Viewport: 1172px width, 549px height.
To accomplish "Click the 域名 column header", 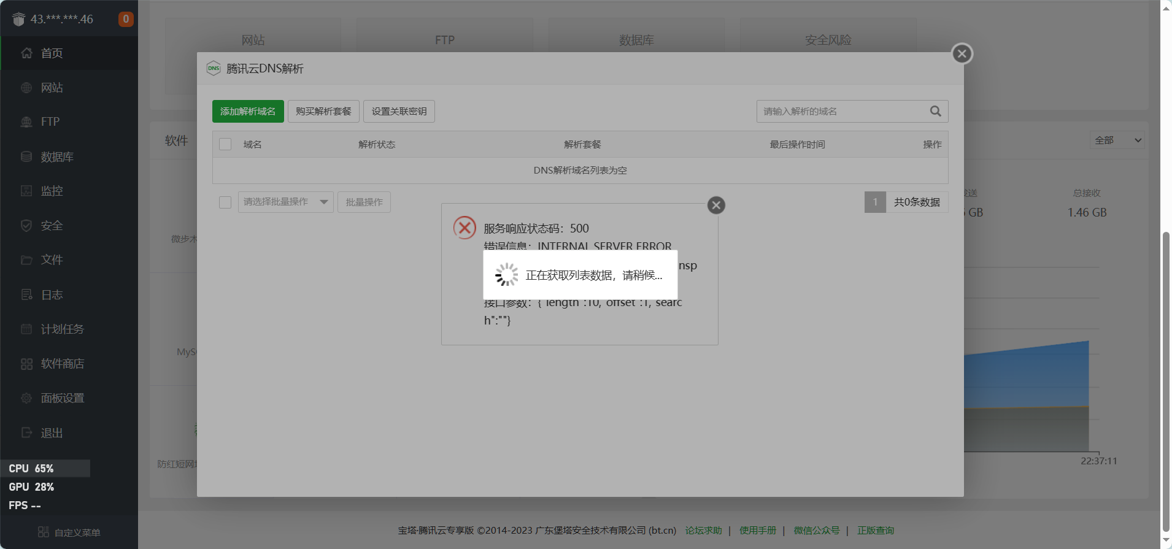I will click(252, 144).
